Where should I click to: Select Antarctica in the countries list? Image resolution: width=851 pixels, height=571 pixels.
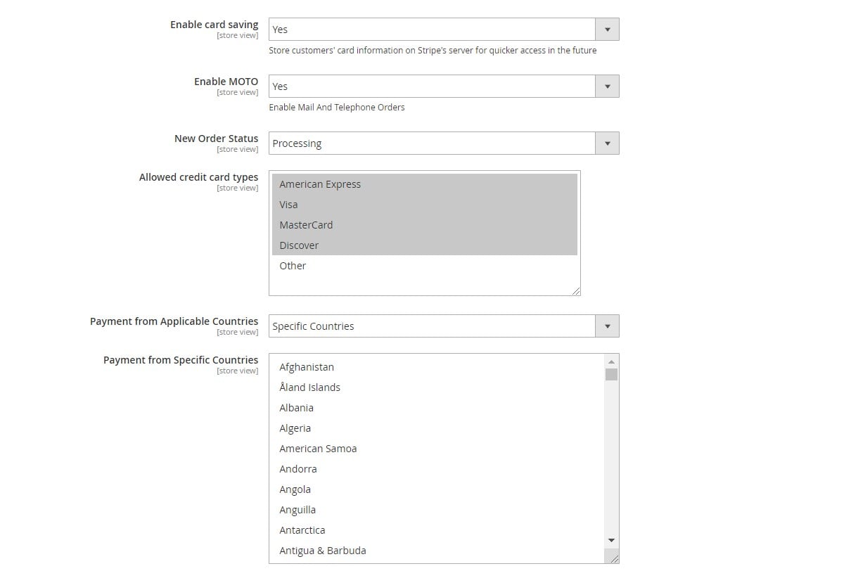pyautogui.click(x=437, y=530)
